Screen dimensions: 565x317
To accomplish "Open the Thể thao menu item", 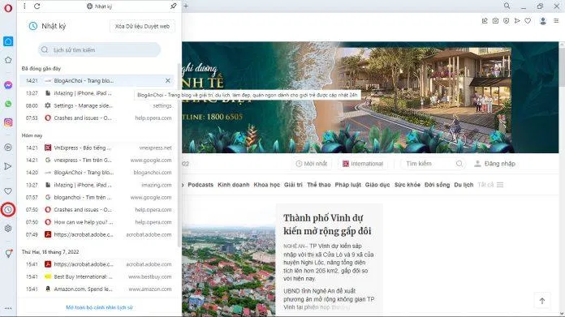I will (319, 185).
